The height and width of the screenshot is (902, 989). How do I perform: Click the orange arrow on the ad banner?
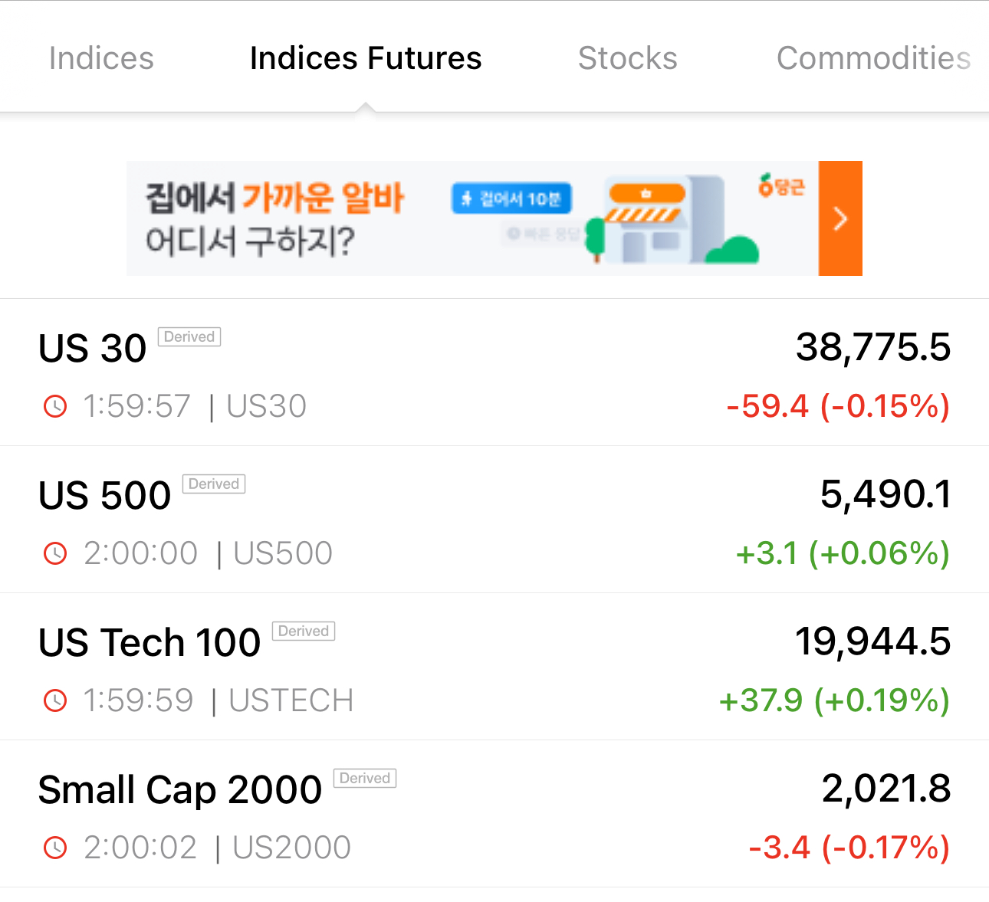[x=840, y=218]
